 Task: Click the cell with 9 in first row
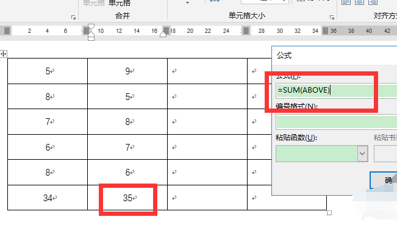pyautogui.click(x=127, y=71)
